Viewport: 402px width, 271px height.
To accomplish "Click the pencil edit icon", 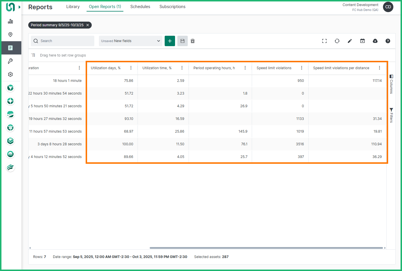I will [x=350, y=41].
